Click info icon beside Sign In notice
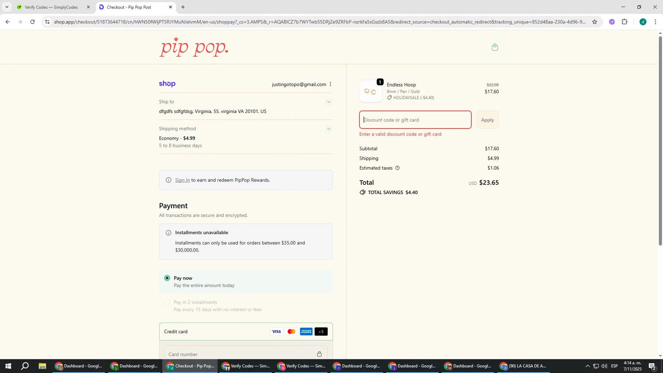Image resolution: width=663 pixels, height=373 pixels. (168, 180)
